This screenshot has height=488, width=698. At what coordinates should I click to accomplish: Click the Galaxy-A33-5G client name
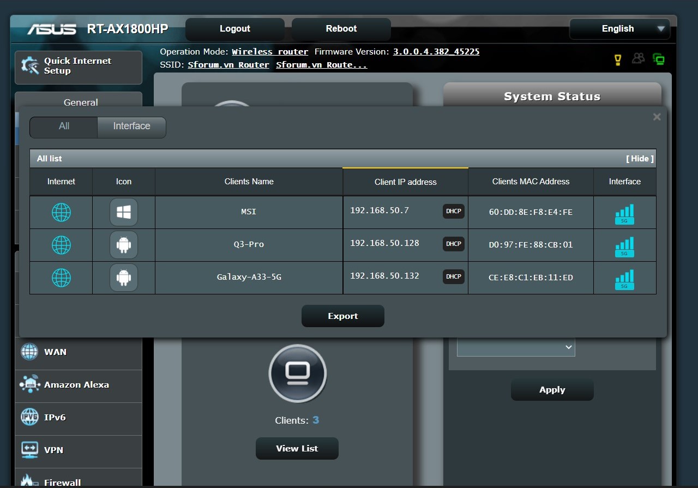click(x=249, y=277)
